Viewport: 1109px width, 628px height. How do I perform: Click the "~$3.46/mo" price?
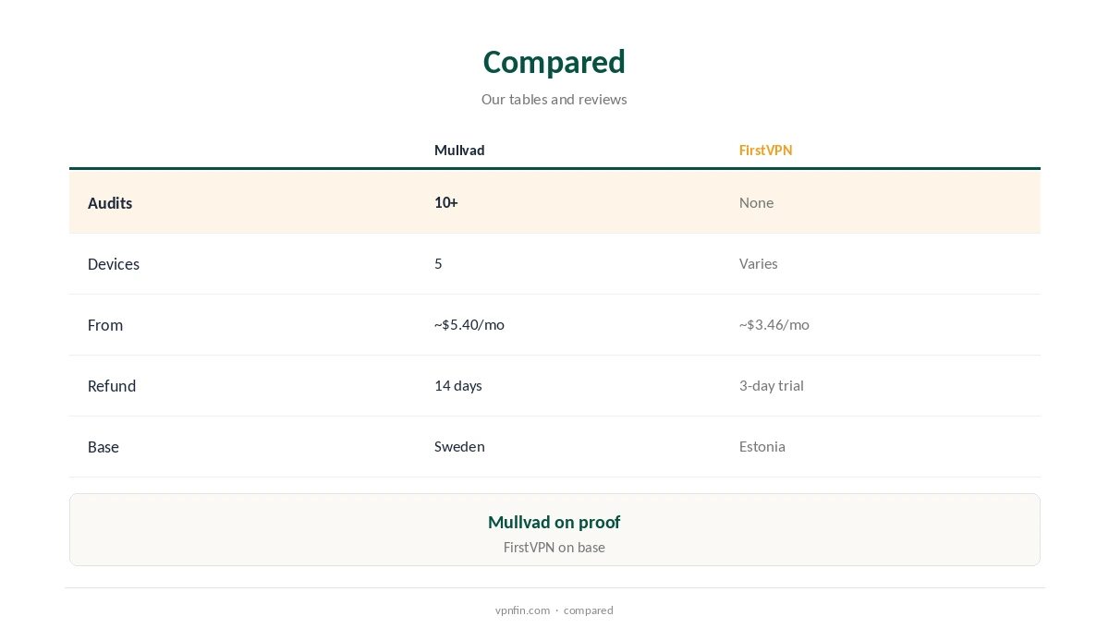[774, 324]
